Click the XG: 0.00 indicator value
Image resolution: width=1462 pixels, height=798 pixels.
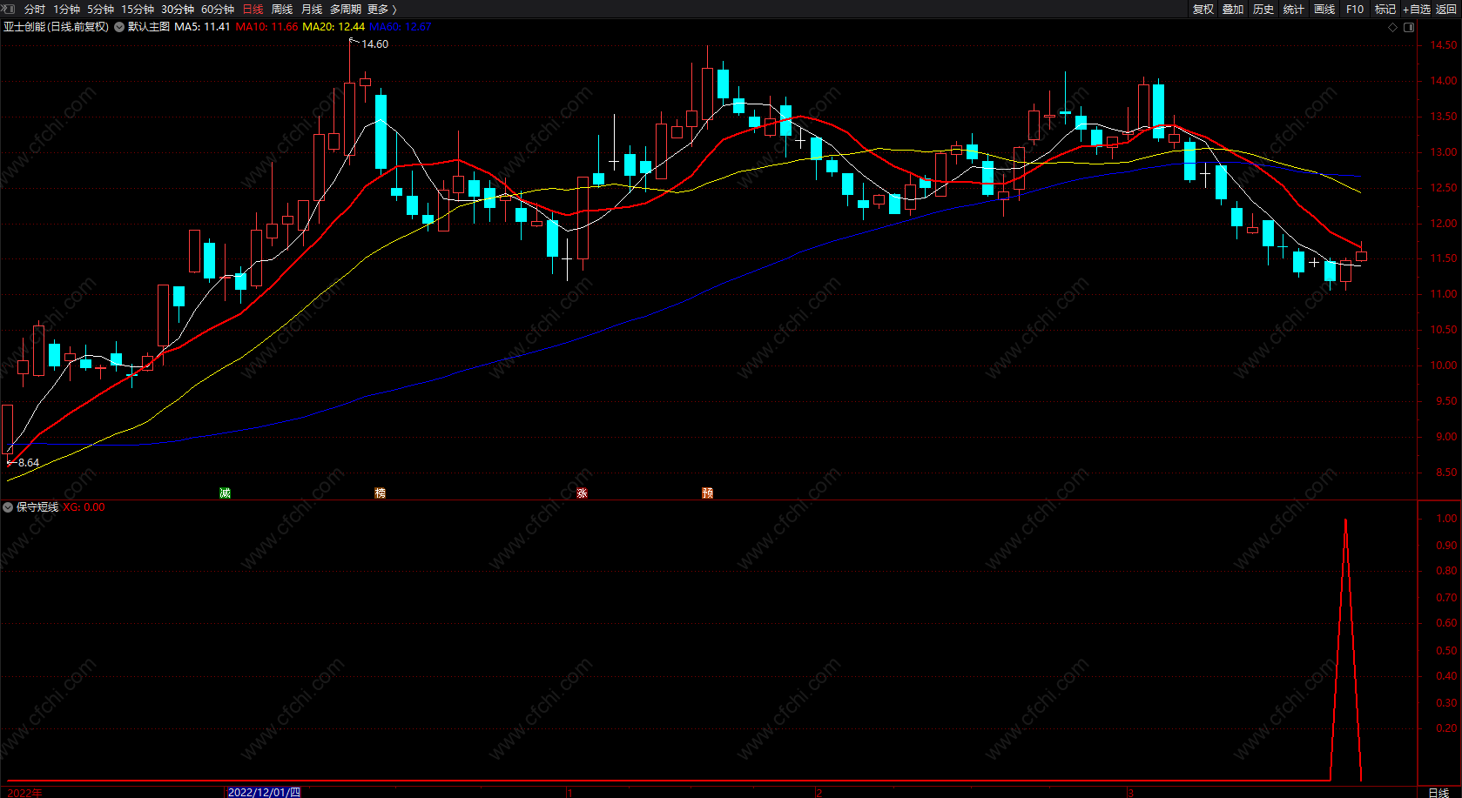pos(84,507)
